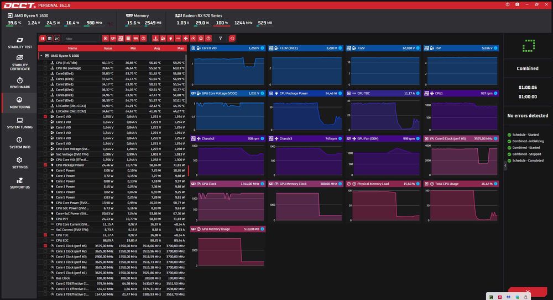Collapse the right side status panel
Screen dimensions: 553x300
point(505,165)
